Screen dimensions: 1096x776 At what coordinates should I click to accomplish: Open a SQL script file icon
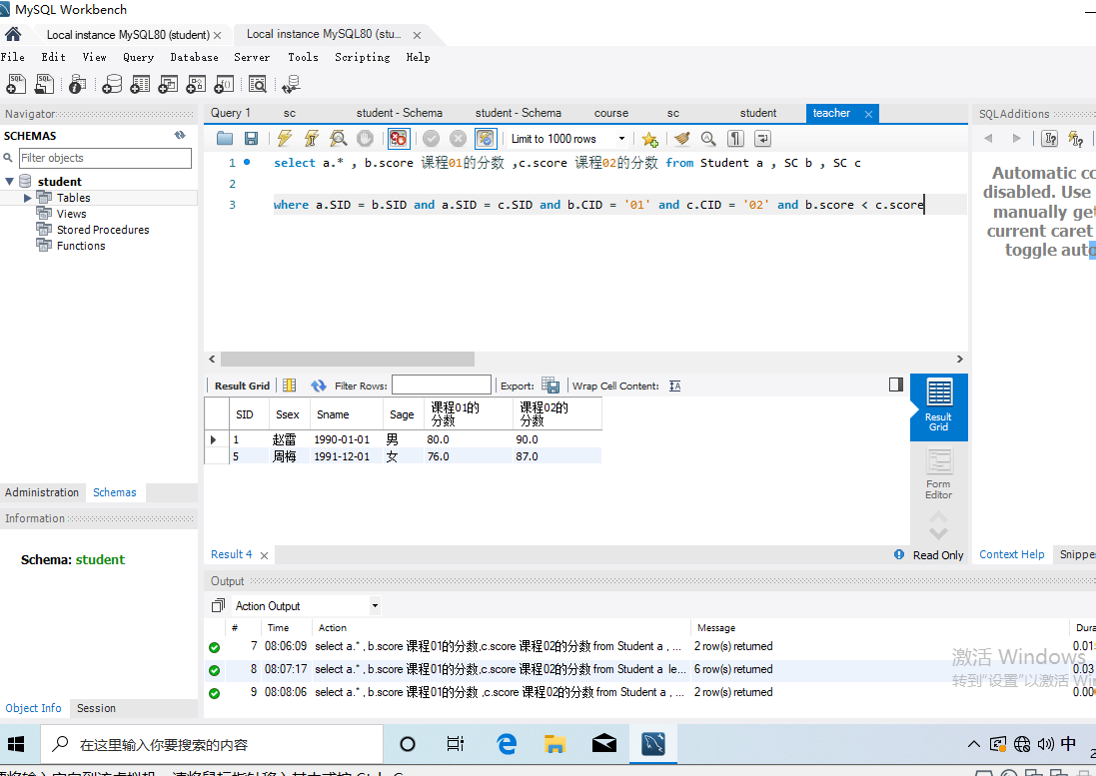pyautogui.click(x=44, y=84)
